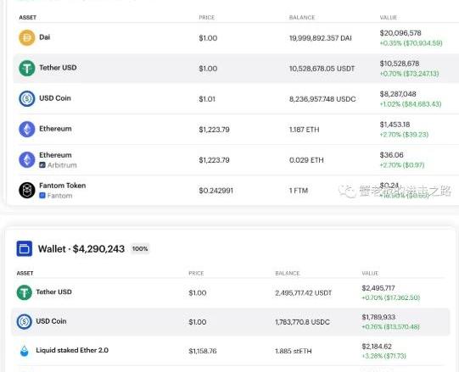The height and width of the screenshot is (372, 459).
Task: Click the +2.70% ($39.23) change
Action: [x=404, y=135]
